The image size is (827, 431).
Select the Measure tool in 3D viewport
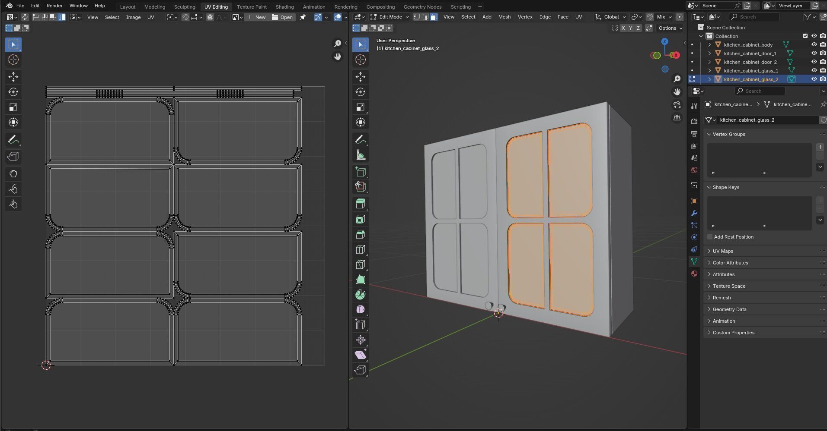(x=361, y=155)
